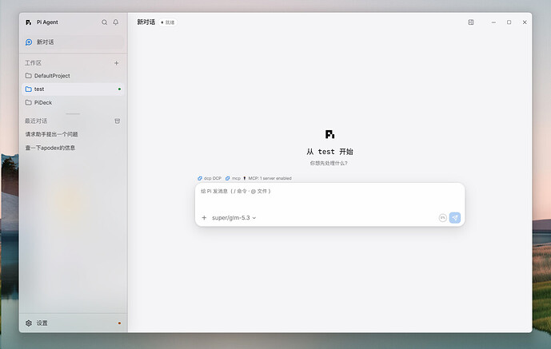Screen dimensions: 551x349
Task: Open the search icon in sidebar header
Action: pos(105,22)
